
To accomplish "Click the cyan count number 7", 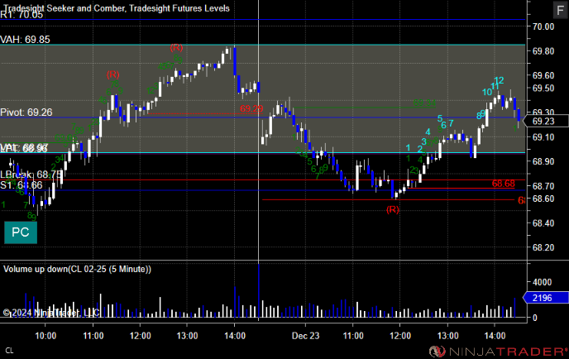I will click(x=451, y=123).
